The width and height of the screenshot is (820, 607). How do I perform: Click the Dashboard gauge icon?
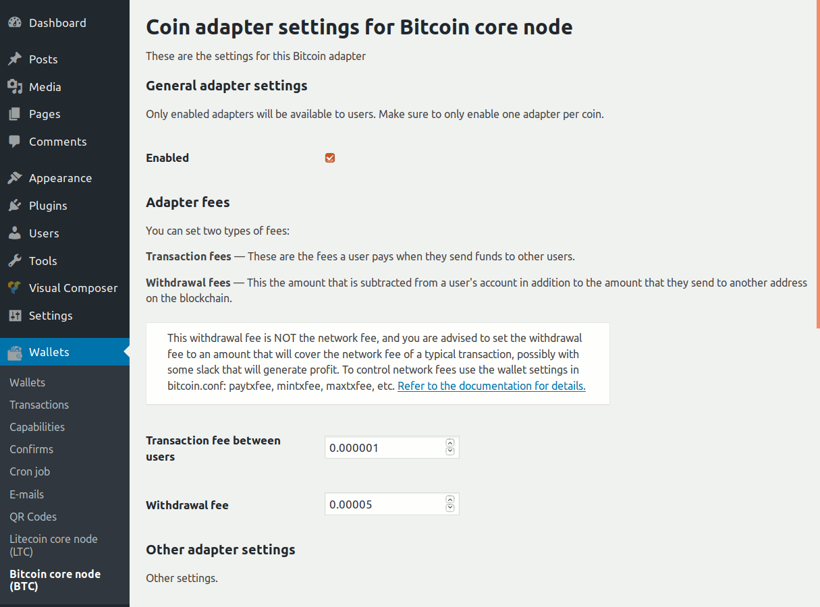[15, 23]
